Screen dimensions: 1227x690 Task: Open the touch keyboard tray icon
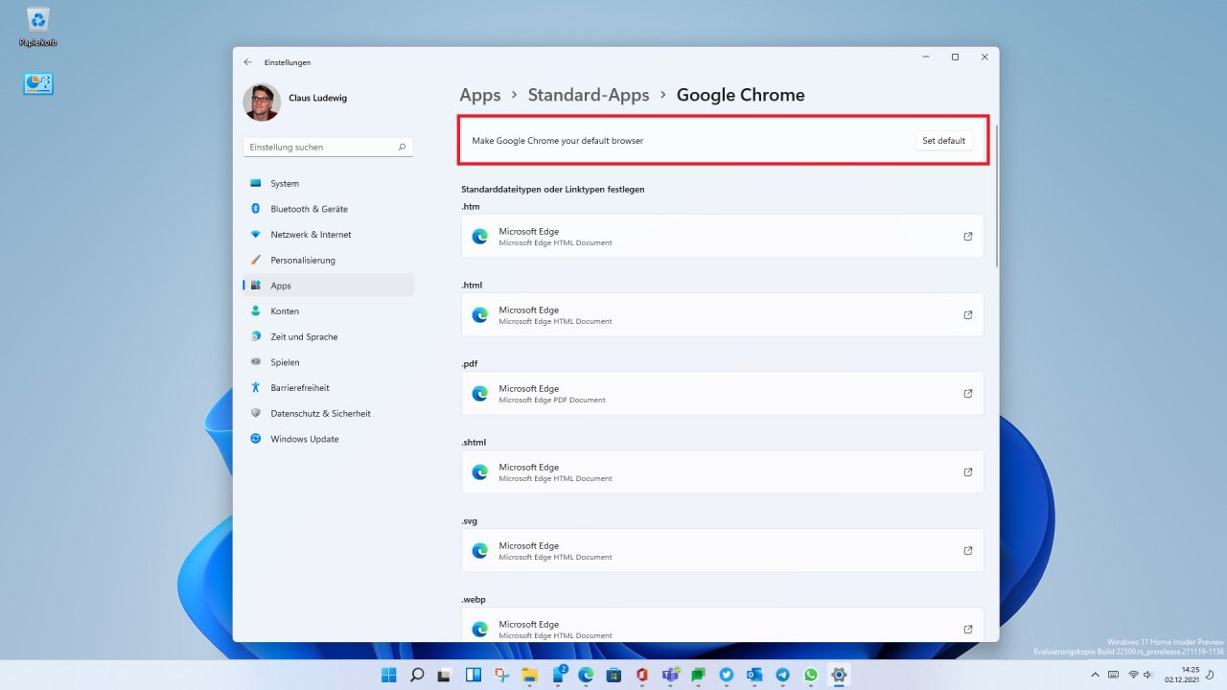click(x=1115, y=675)
